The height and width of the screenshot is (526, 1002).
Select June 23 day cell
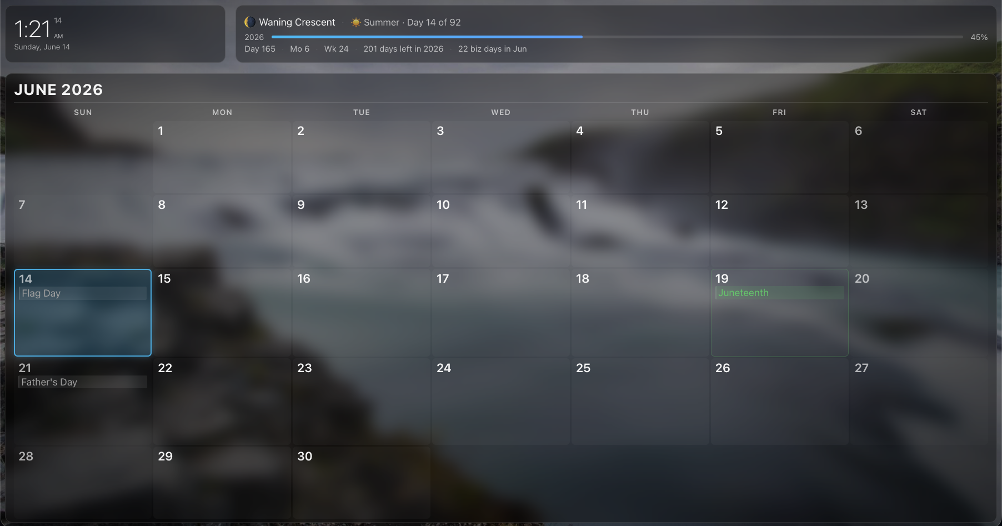[362, 401]
